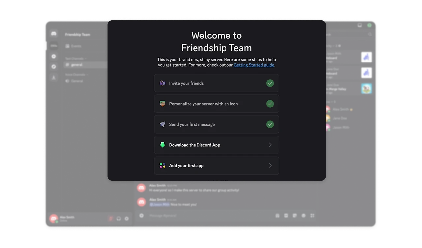Click the Download the Discord App step
The image size is (422, 248).
point(217,145)
